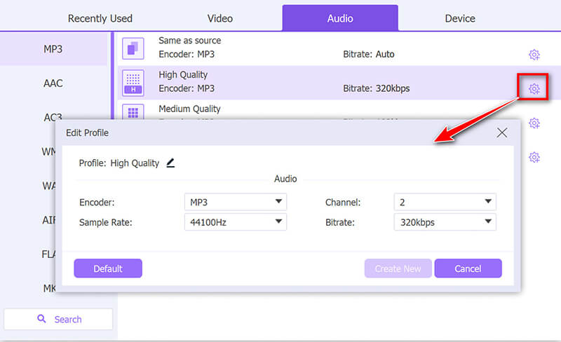This screenshot has width=561, height=342.
Task: Click the Medium Quality preset icon
Action: (x=133, y=111)
